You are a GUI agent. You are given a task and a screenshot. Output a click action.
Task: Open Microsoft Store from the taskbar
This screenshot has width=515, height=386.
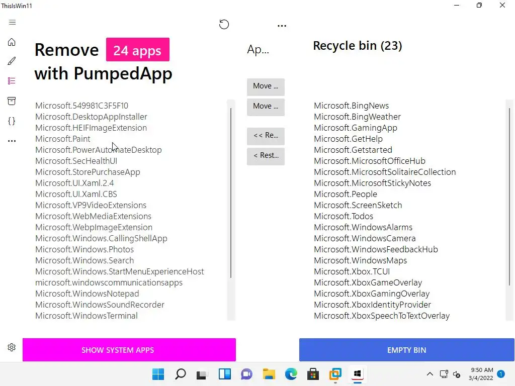313,374
